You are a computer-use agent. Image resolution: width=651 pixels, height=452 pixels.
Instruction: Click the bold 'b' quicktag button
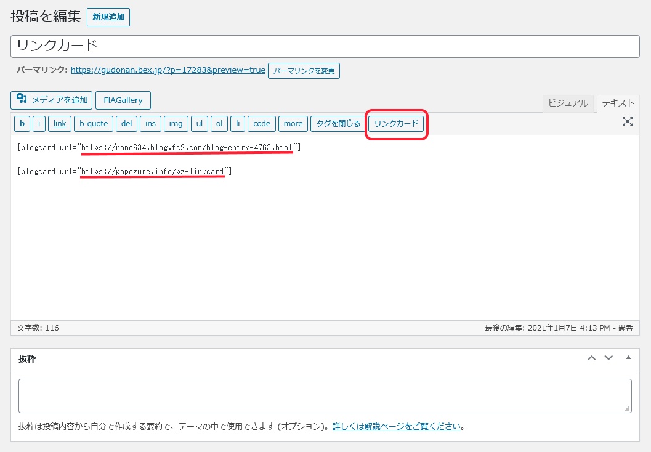22,124
